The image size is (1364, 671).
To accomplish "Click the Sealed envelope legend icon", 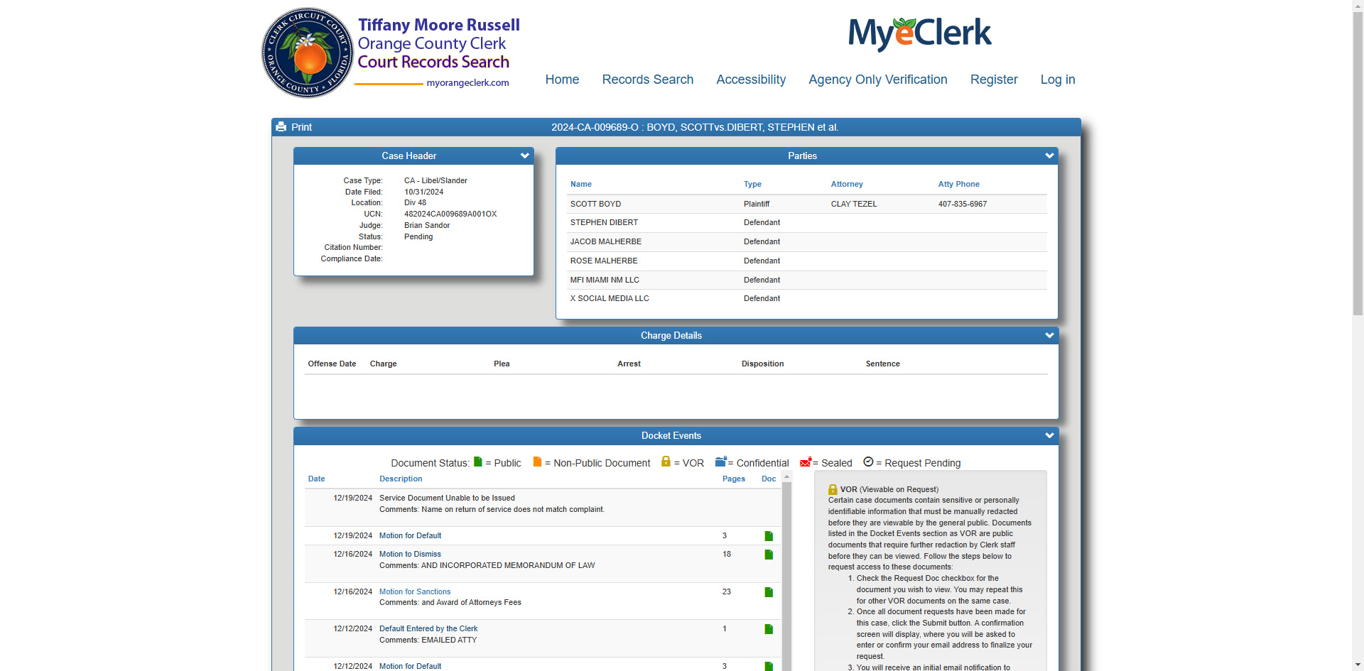I will click(x=806, y=462).
